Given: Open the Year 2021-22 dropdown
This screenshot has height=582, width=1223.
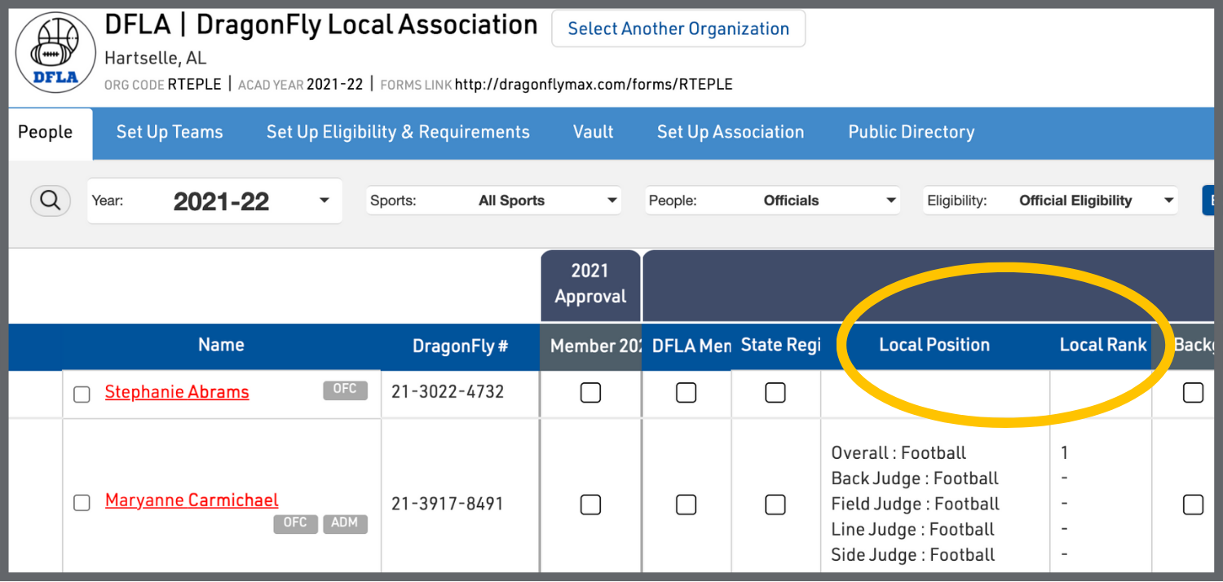Looking at the screenshot, I should point(214,201).
